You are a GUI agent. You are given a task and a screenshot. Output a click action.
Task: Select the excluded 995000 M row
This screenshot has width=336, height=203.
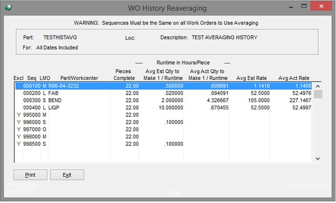tap(163, 115)
